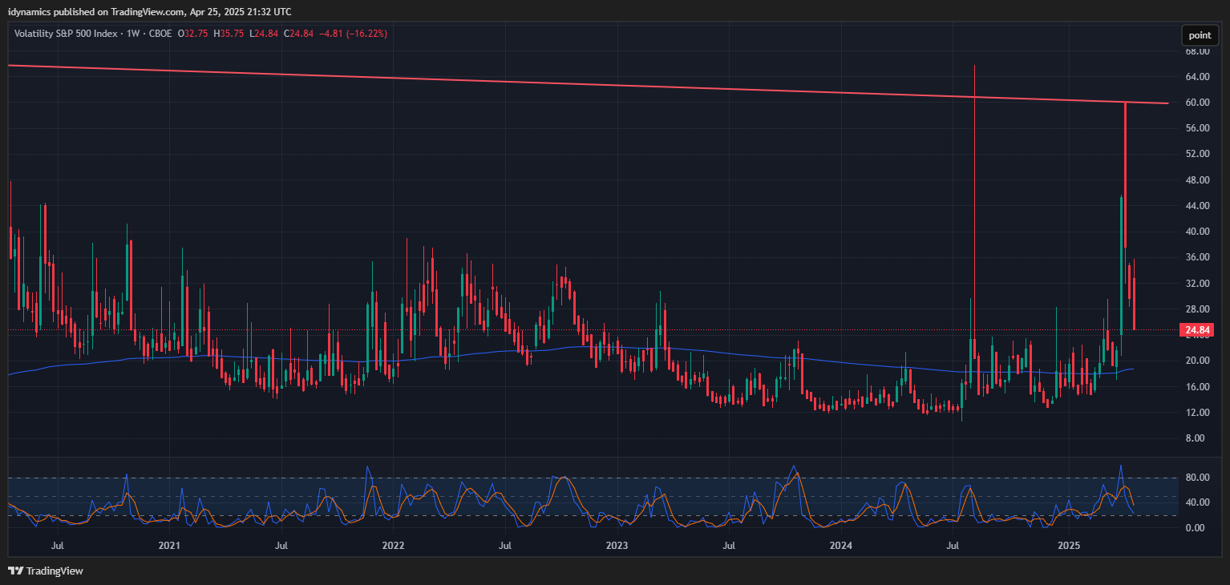Click the open value O32.75 in header

click(192, 34)
